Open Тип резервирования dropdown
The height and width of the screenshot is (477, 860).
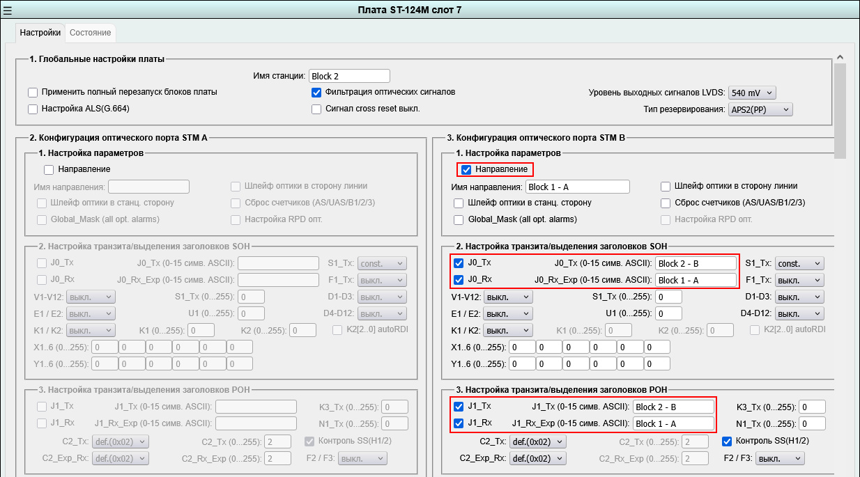click(760, 109)
